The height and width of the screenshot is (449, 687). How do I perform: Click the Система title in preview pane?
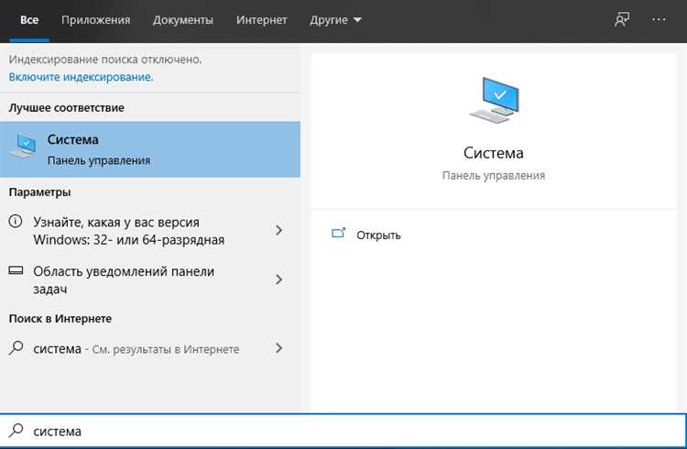(494, 153)
